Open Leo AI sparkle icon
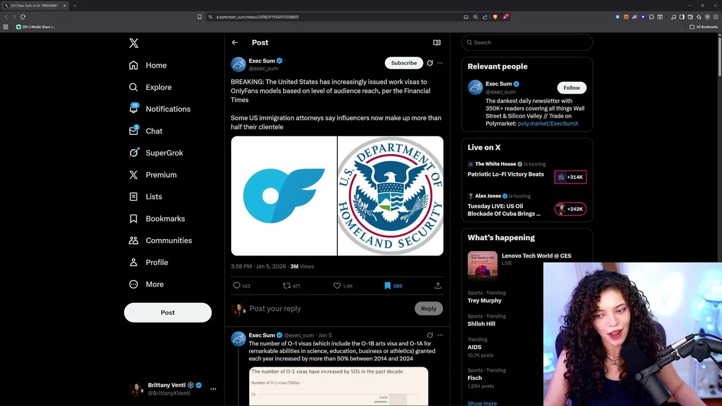This screenshot has height=406, width=722. click(699, 17)
